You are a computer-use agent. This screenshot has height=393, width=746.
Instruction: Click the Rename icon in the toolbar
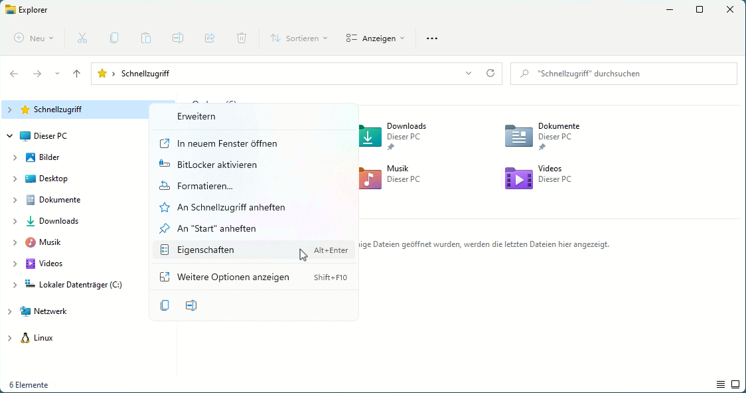pyautogui.click(x=178, y=38)
